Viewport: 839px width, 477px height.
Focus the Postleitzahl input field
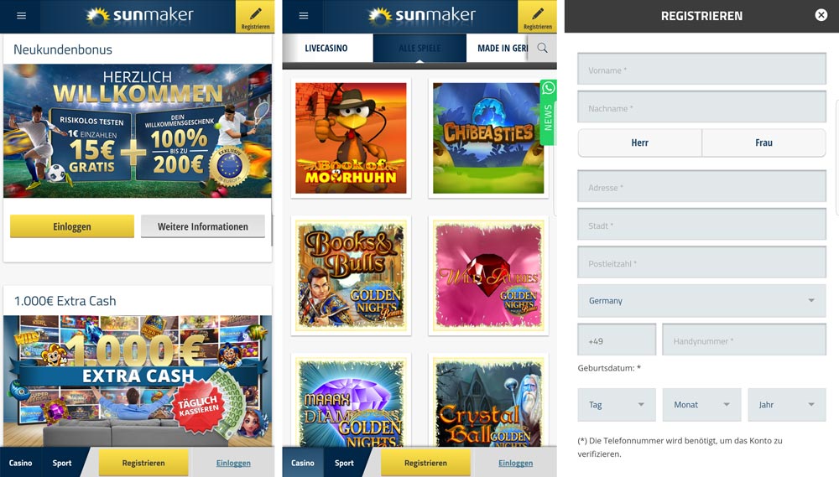tap(701, 263)
